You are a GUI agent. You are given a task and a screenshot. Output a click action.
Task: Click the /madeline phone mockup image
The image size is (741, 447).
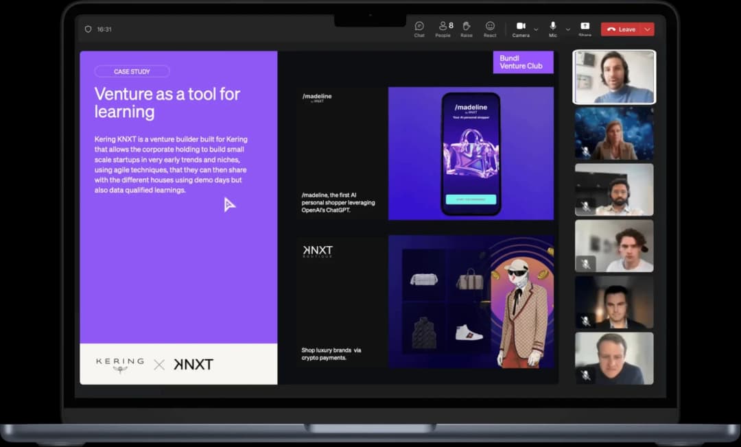point(471,154)
